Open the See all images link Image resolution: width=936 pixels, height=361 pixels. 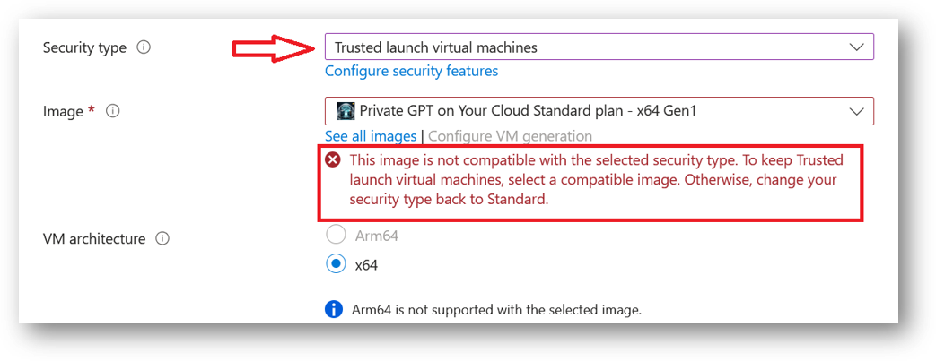pyautogui.click(x=371, y=136)
